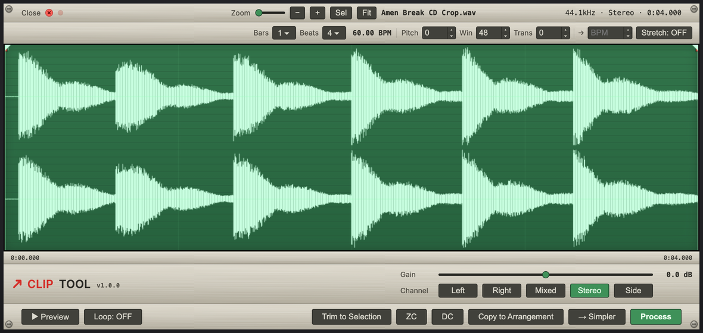Viewport: 703px width, 333px height.
Task: Click the start marker at waveform top-left
Action: pyautogui.click(x=7, y=48)
